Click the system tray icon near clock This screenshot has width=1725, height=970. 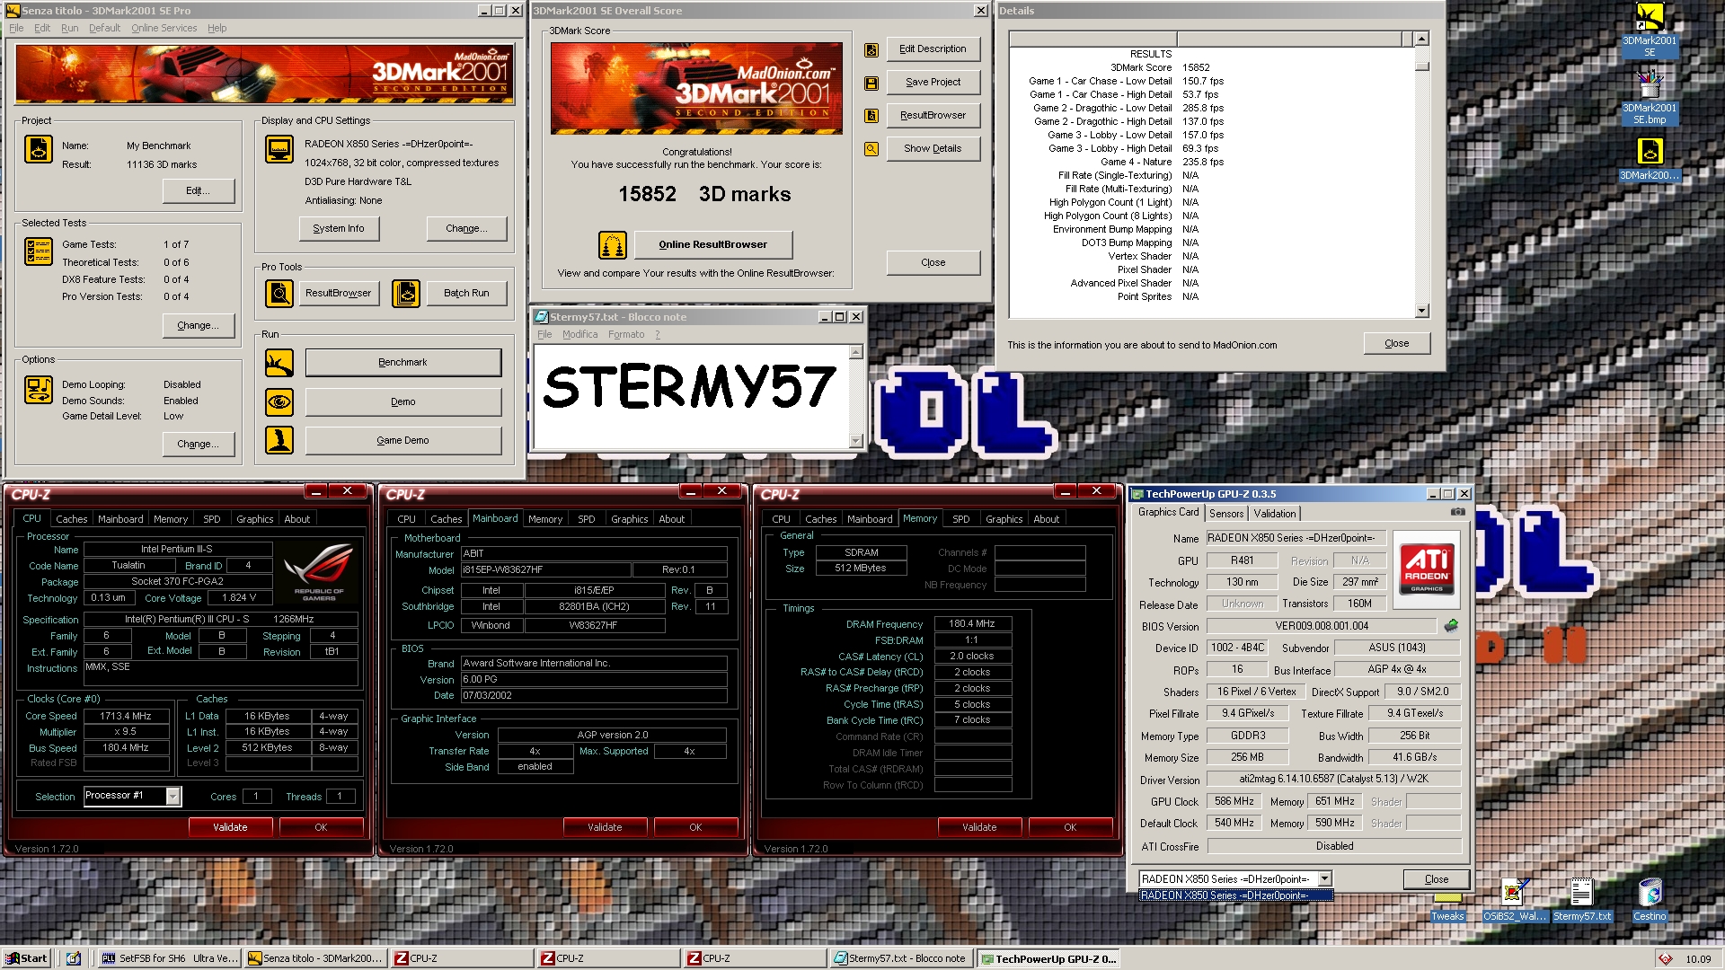click(x=1665, y=958)
